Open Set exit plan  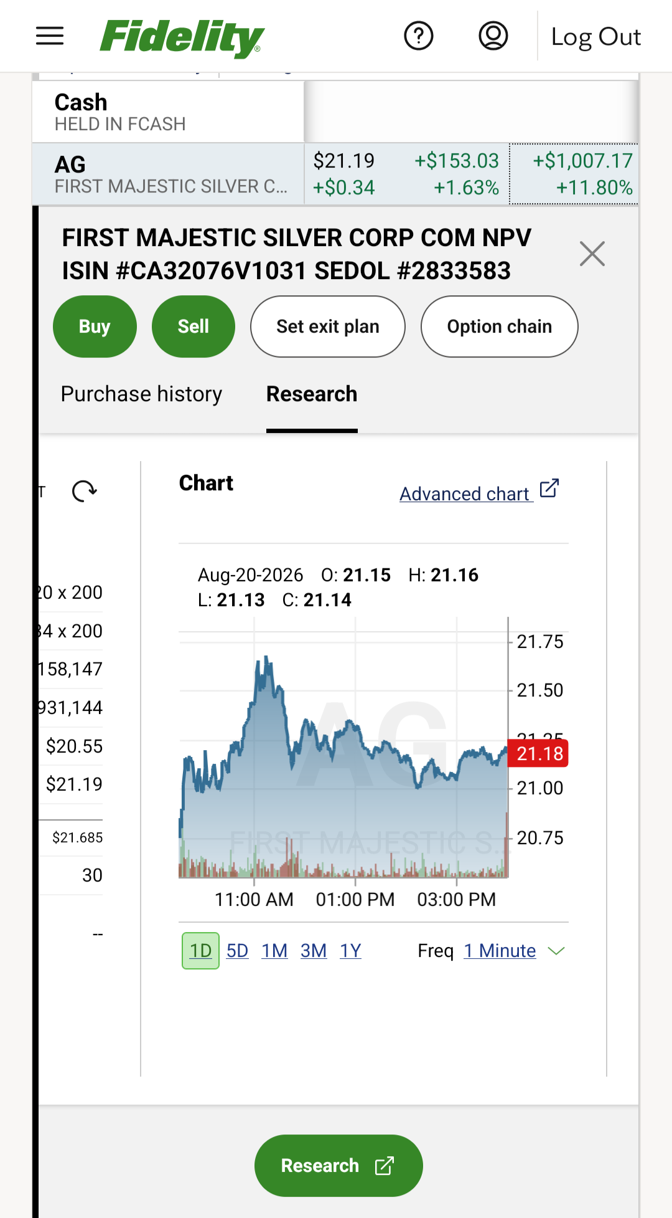[328, 326]
